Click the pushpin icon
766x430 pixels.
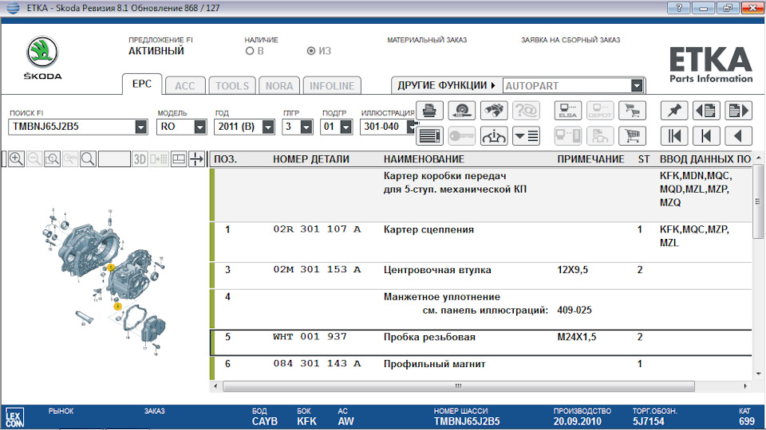pos(674,111)
